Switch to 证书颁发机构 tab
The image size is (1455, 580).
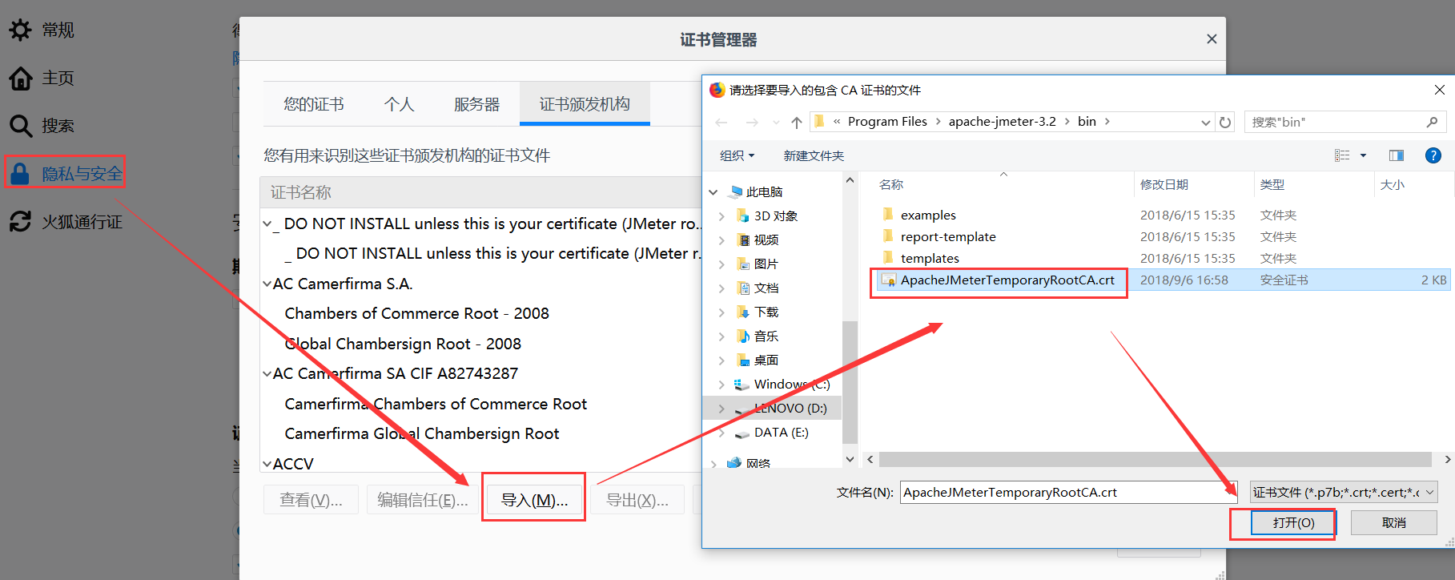coord(585,104)
